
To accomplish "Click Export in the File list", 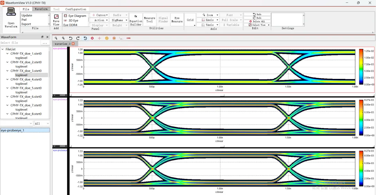I will point(26,24).
